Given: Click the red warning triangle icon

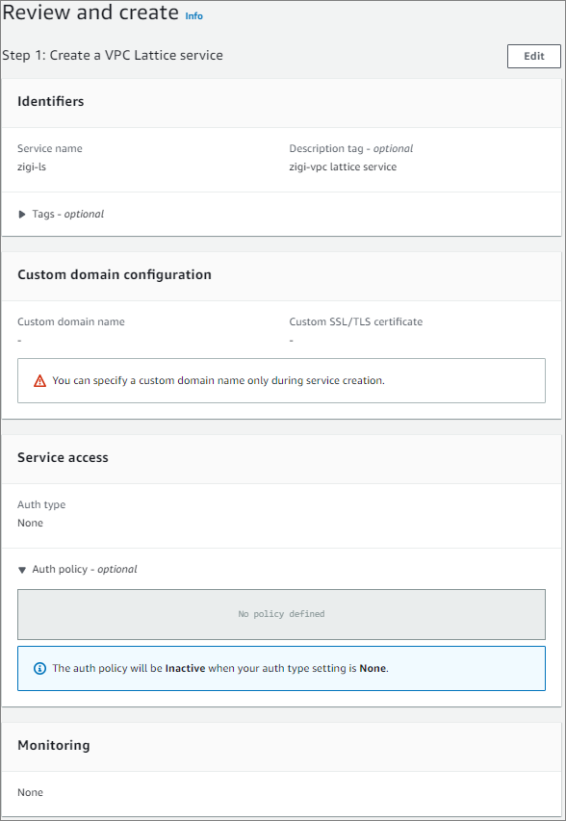Looking at the screenshot, I should click(x=39, y=381).
